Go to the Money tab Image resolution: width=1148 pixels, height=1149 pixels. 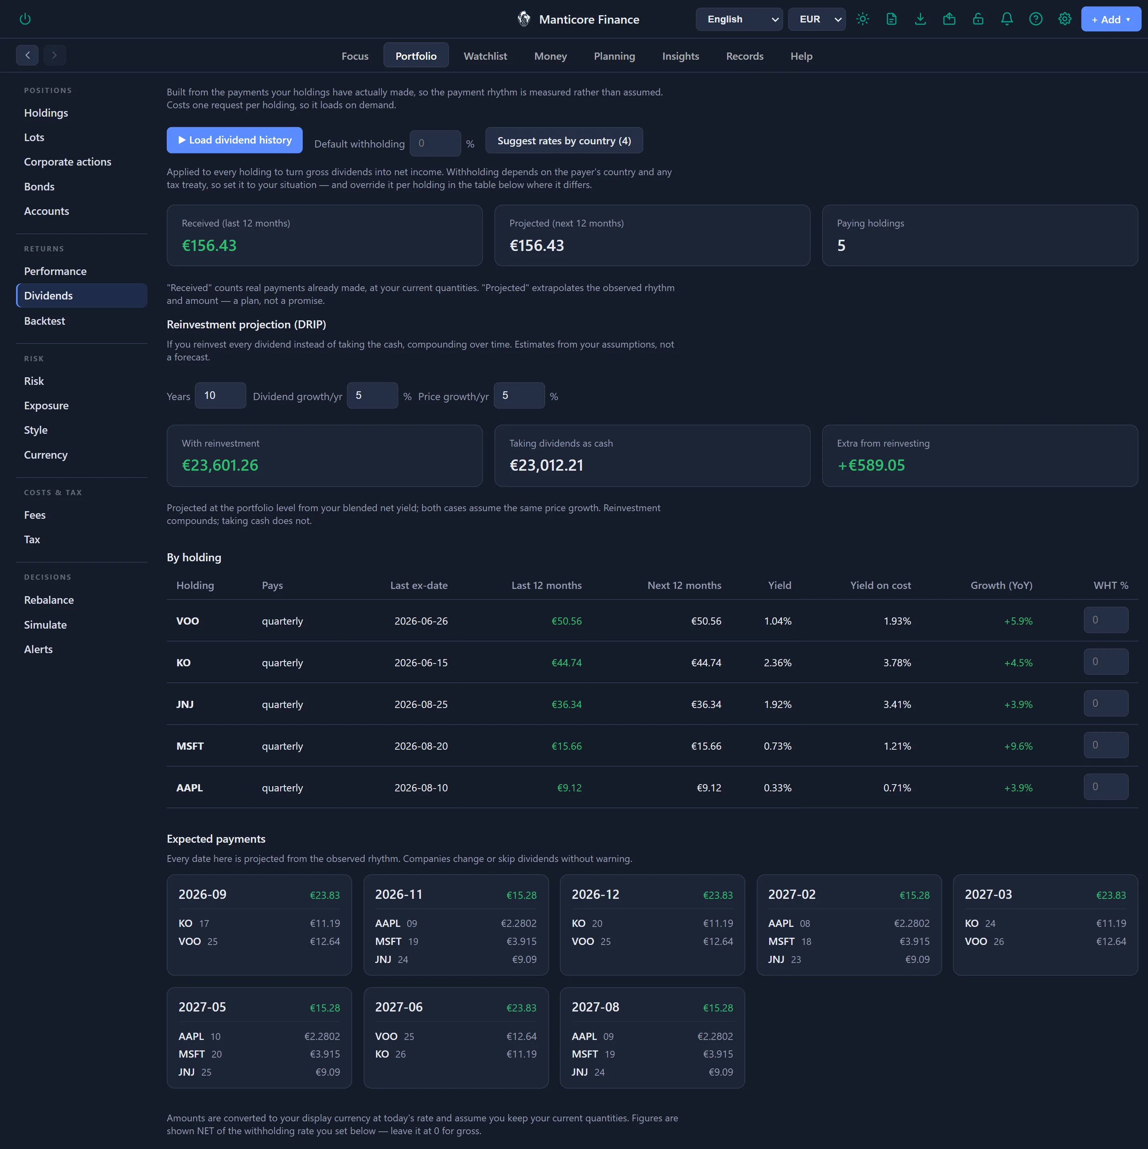pyautogui.click(x=550, y=56)
